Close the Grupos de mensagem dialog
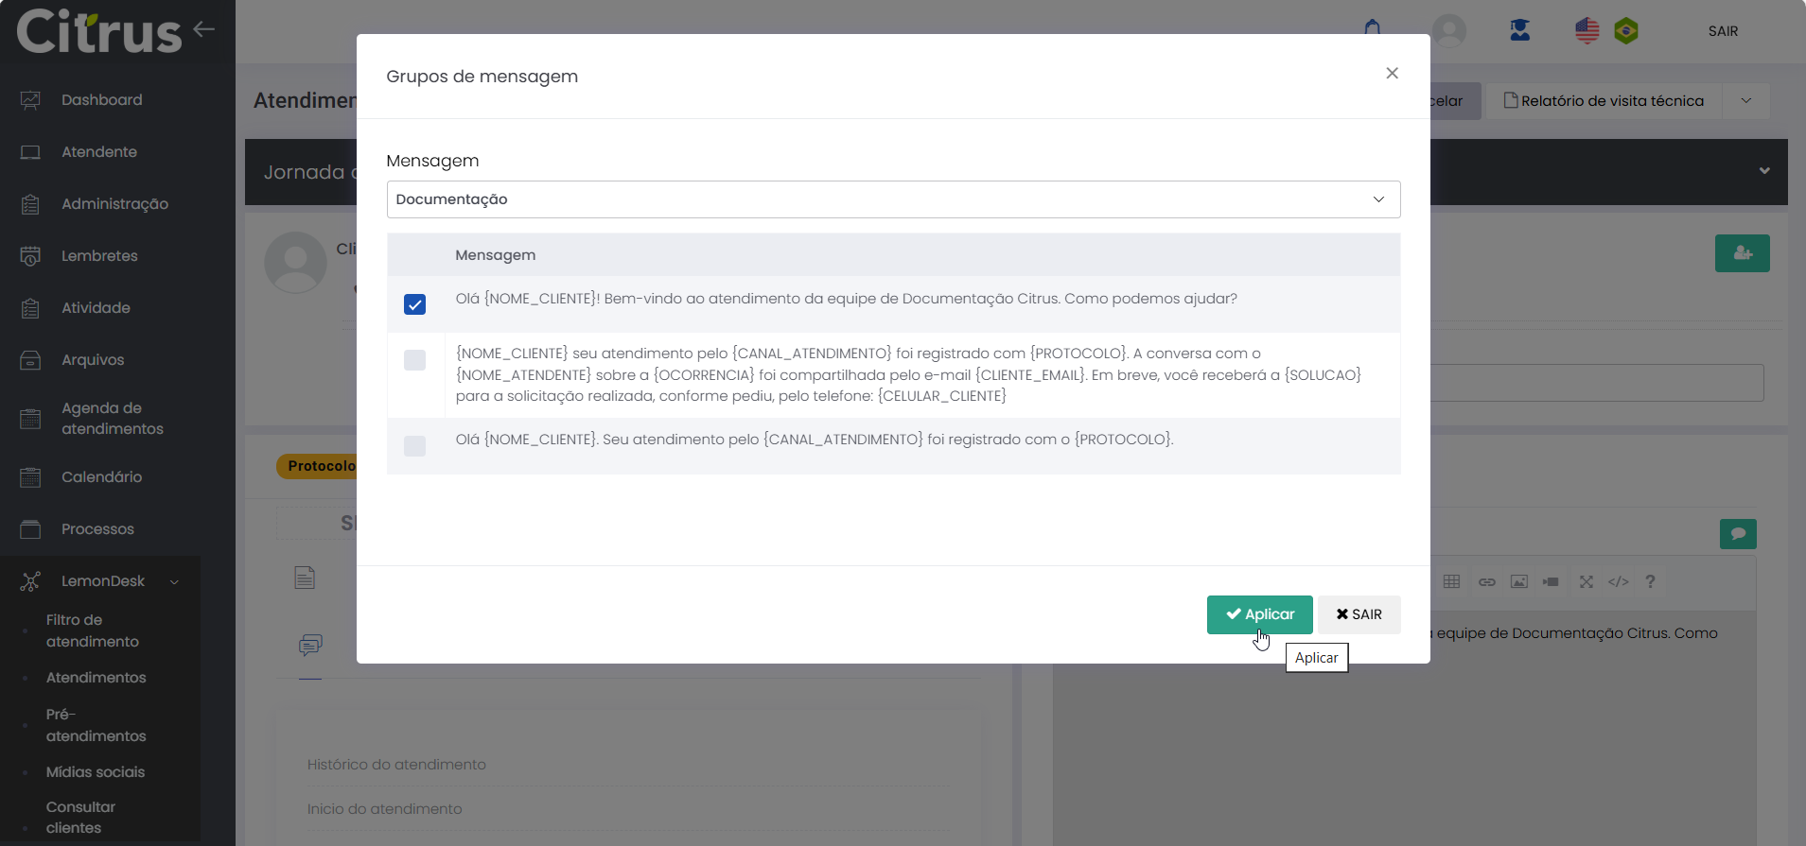Screen dimensions: 1806x846 [x=1392, y=74]
